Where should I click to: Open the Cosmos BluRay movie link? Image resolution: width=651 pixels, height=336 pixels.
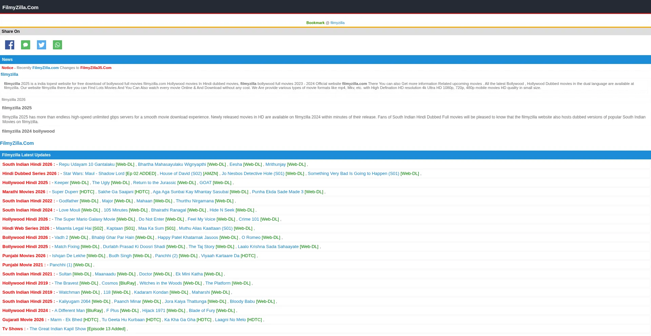click(x=110, y=283)
